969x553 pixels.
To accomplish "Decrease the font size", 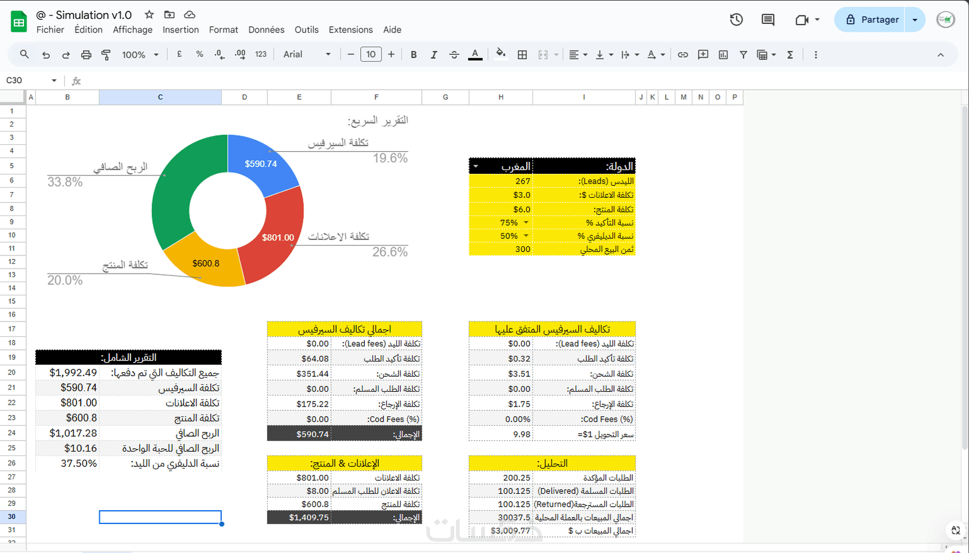I will [351, 55].
